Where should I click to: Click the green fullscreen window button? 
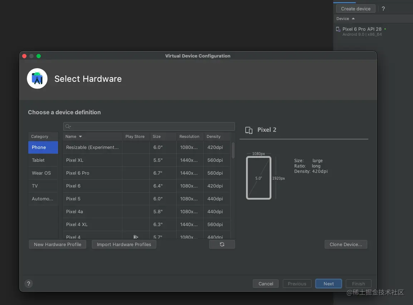click(x=39, y=56)
